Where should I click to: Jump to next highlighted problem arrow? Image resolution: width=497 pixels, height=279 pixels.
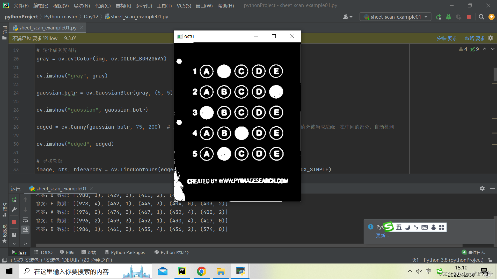(493, 49)
